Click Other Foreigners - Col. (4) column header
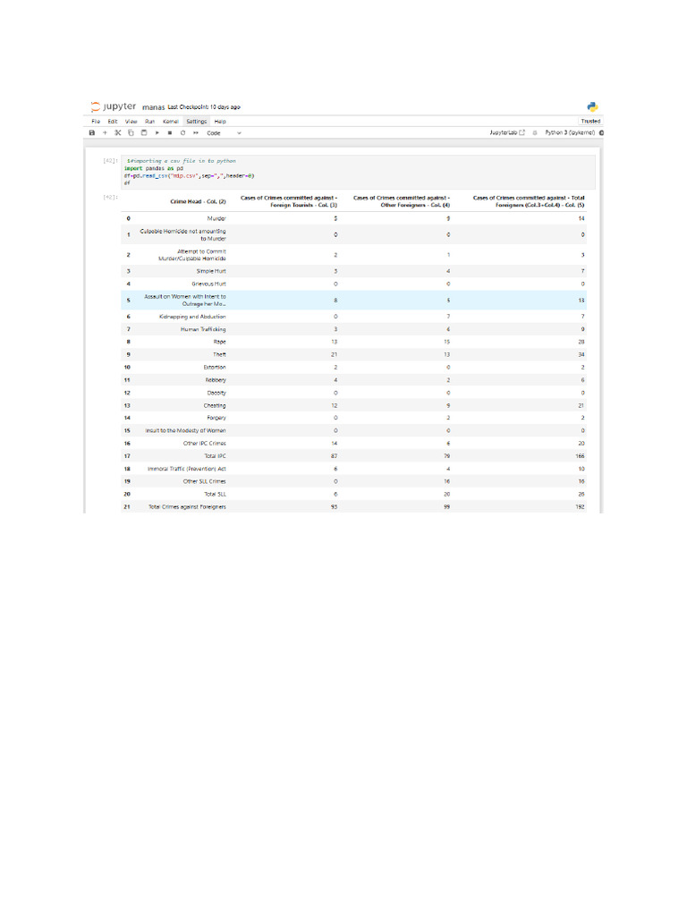This screenshot has height=916, width=687. click(402, 201)
